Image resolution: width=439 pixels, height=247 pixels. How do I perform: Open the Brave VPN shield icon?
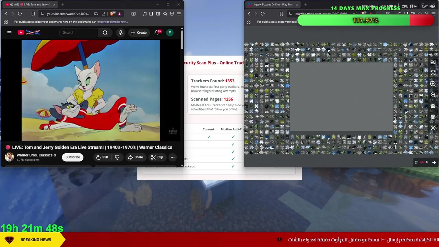click(x=172, y=14)
